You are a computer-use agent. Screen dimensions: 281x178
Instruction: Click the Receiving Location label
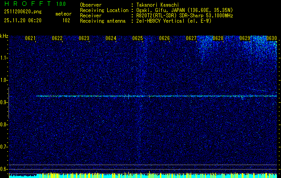click(x=104, y=10)
